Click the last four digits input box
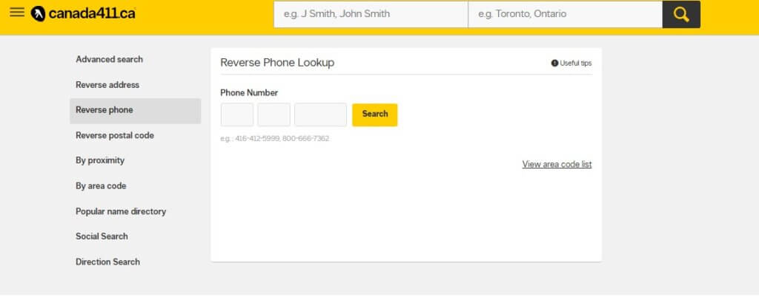The image size is (759, 297). pos(320,115)
